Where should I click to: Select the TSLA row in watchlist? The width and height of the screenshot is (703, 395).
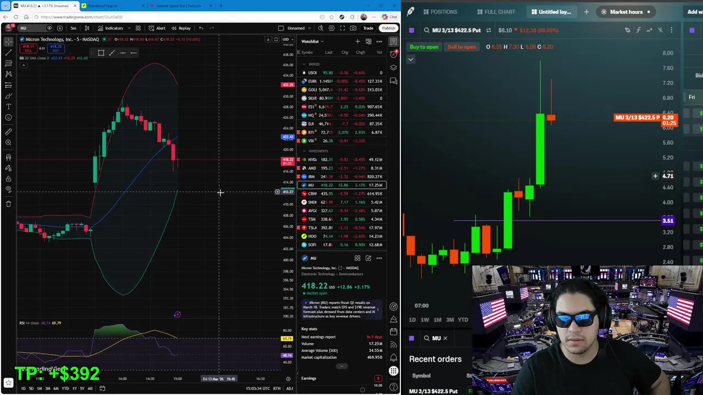click(x=342, y=228)
